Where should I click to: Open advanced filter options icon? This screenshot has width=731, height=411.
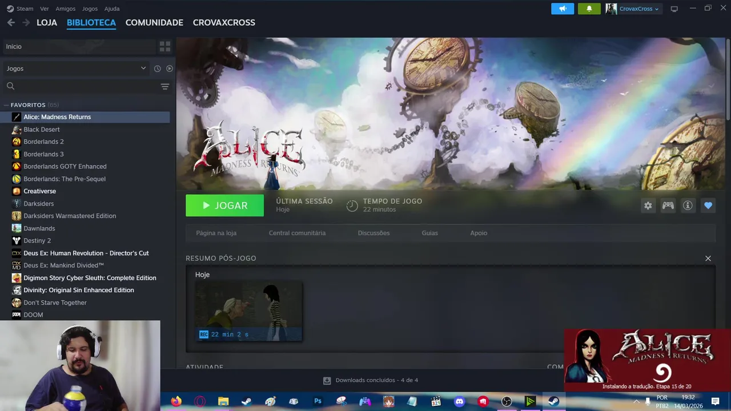[165, 86]
